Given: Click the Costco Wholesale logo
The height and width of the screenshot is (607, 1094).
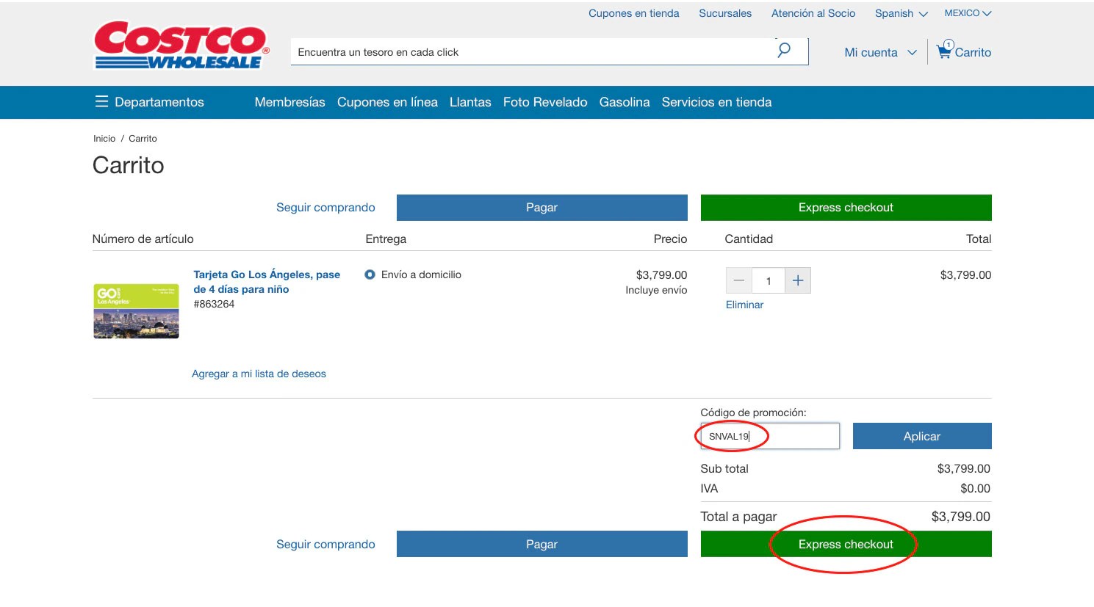Looking at the screenshot, I should [x=181, y=45].
